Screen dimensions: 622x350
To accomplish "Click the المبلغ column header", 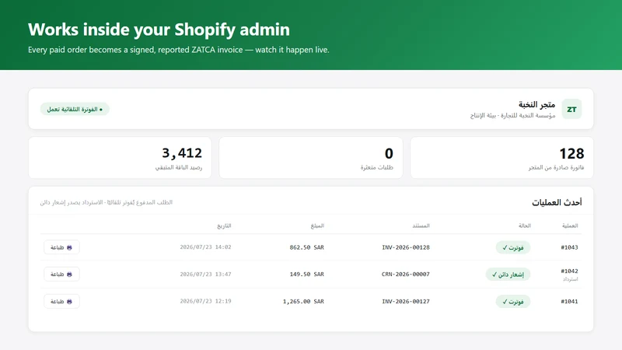I will tap(317, 226).
